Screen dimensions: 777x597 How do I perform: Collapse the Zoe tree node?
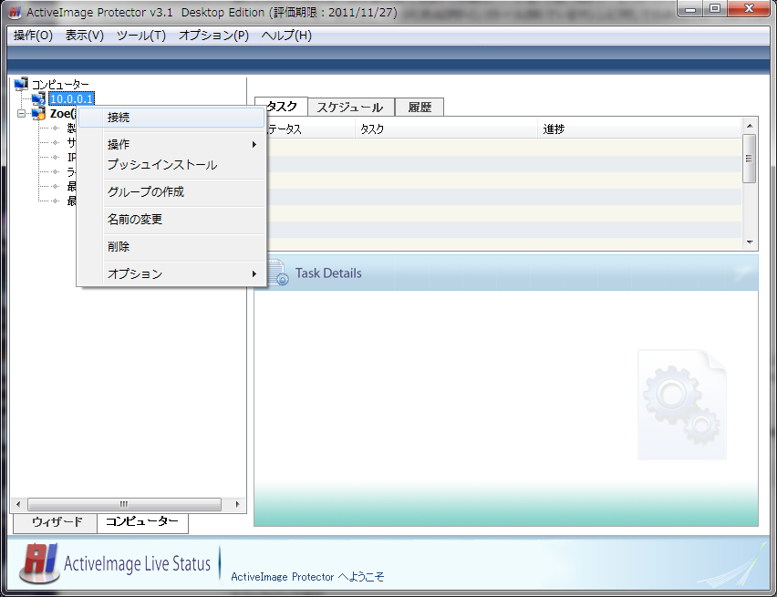pos(21,114)
